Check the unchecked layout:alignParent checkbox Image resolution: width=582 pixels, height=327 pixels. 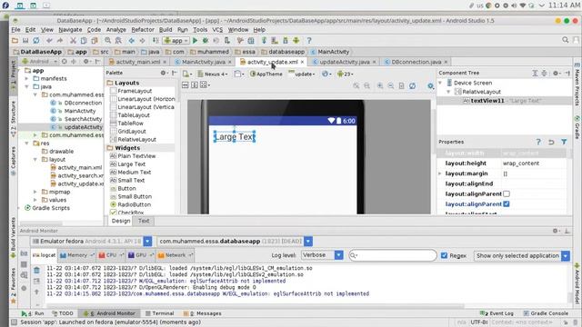tap(507, 193)
